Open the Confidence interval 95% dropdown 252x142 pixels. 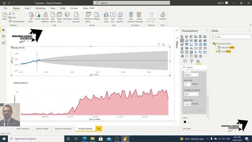(x=191, y=94)
